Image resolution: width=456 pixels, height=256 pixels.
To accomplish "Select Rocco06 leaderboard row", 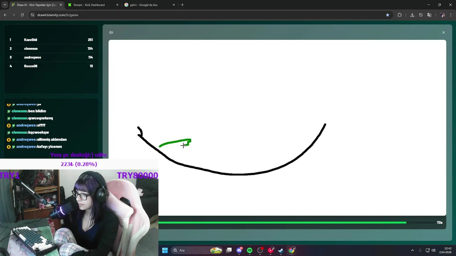I will pyautogui.click(x=51, y=66).
